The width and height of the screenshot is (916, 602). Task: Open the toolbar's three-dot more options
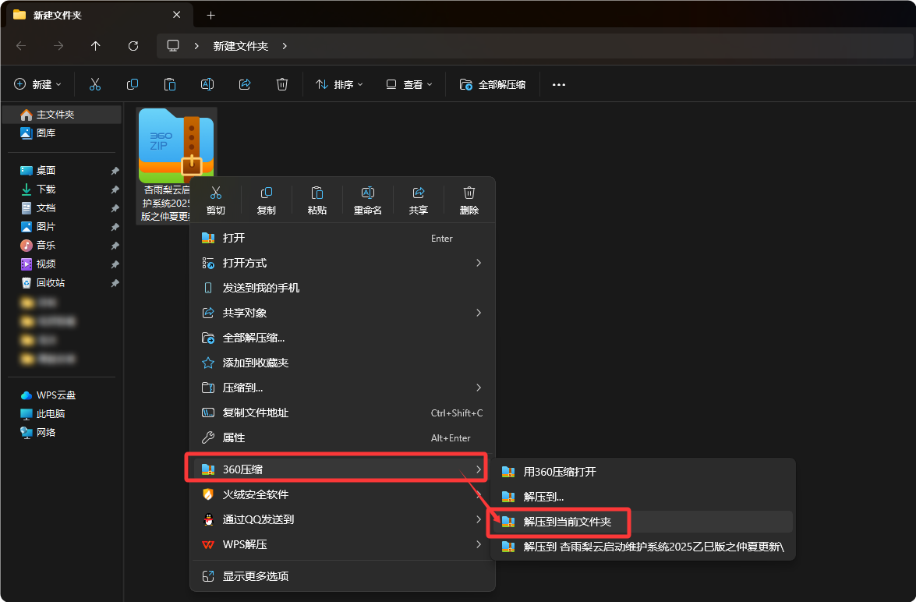pos(559,85)
